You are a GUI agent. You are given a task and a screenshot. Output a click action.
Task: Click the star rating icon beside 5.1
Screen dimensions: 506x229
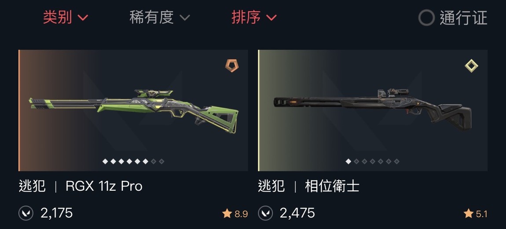coord(469,213)
